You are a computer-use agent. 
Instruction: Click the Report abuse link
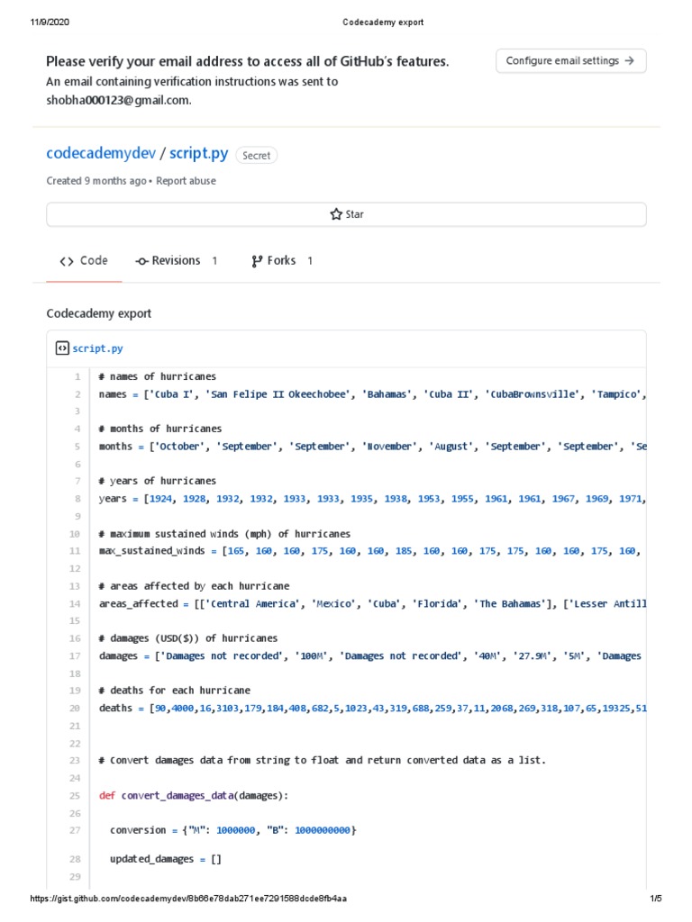pyautogui.click(x=186, y=181)
